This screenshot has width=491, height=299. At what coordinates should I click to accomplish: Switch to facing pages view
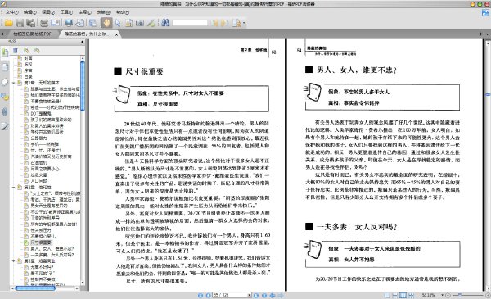click(403, 295)
